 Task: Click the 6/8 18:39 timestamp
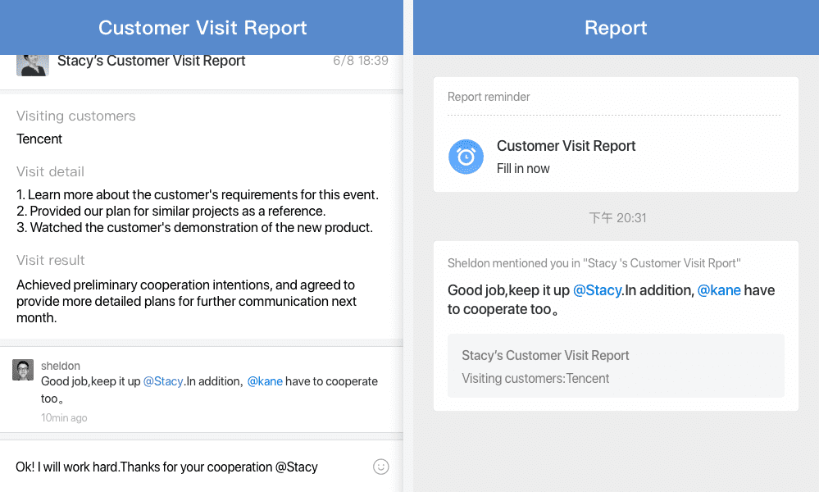click(x=361, y=61)
